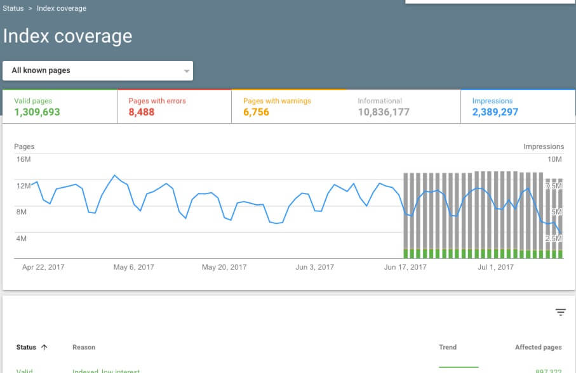The width and height of the screenshot is (576, 373).
Task: Toggle the Valid pages card
Action: click(60, 107)
